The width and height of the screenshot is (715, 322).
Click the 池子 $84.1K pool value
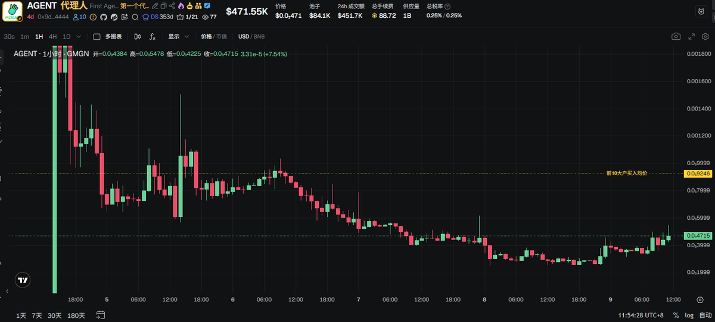(x=319, y=15)
